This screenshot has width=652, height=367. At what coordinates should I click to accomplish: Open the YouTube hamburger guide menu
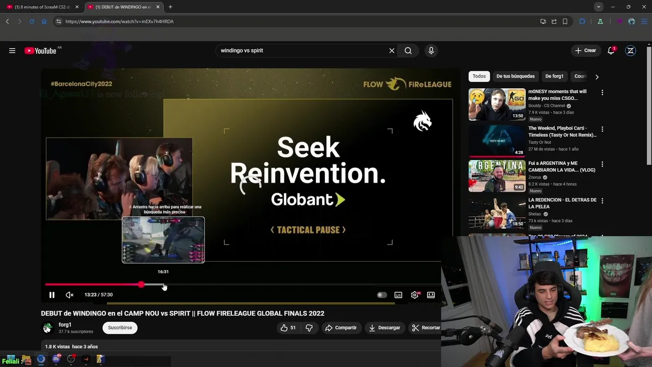12,50
